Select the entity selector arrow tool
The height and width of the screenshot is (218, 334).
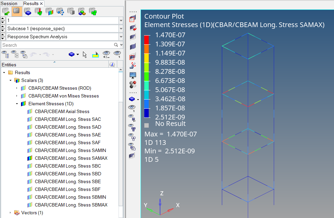pyautogui.click(x=85, y=54)
